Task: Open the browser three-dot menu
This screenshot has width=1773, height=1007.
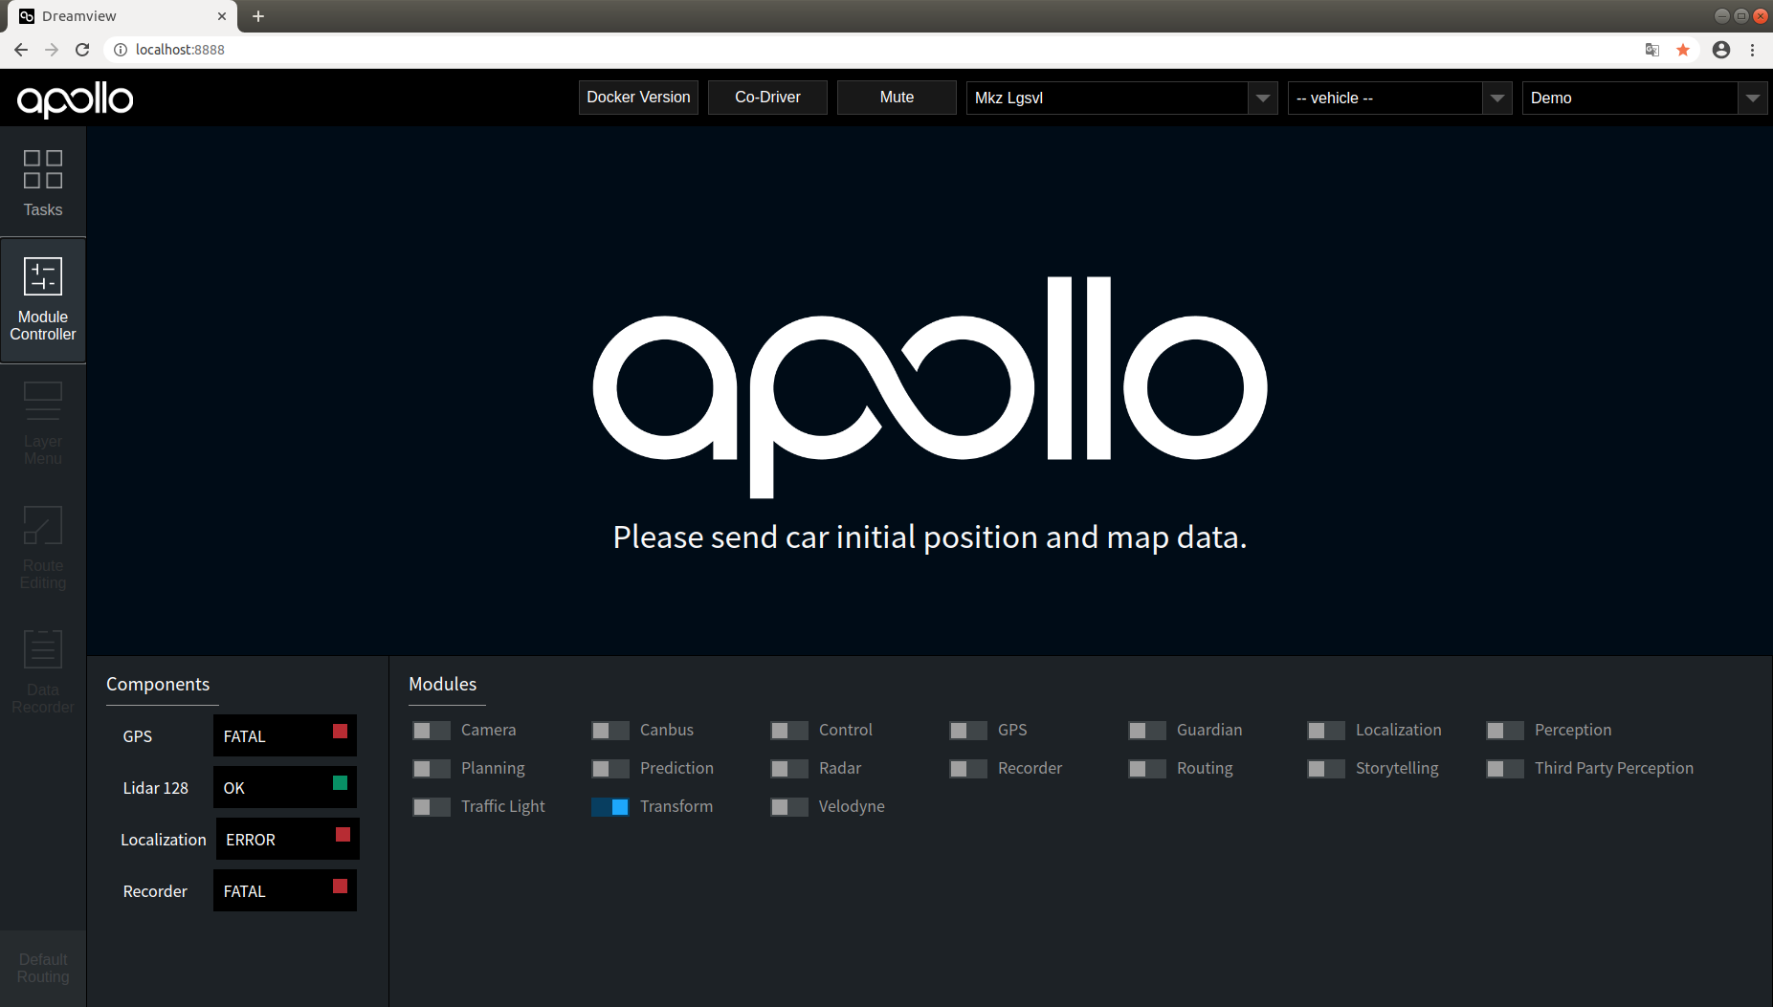Action: tap(1752, 50)
